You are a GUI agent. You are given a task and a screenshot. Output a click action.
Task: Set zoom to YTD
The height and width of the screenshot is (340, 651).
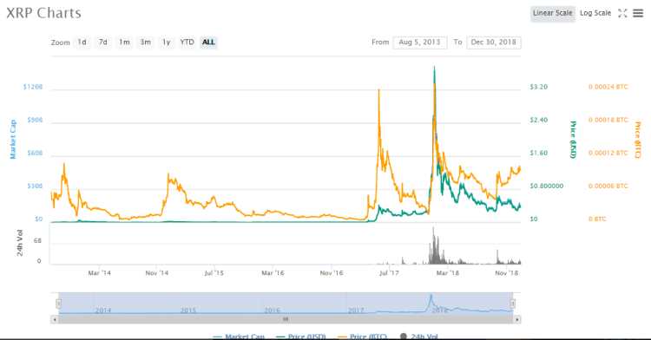click(x=187, y=42)
